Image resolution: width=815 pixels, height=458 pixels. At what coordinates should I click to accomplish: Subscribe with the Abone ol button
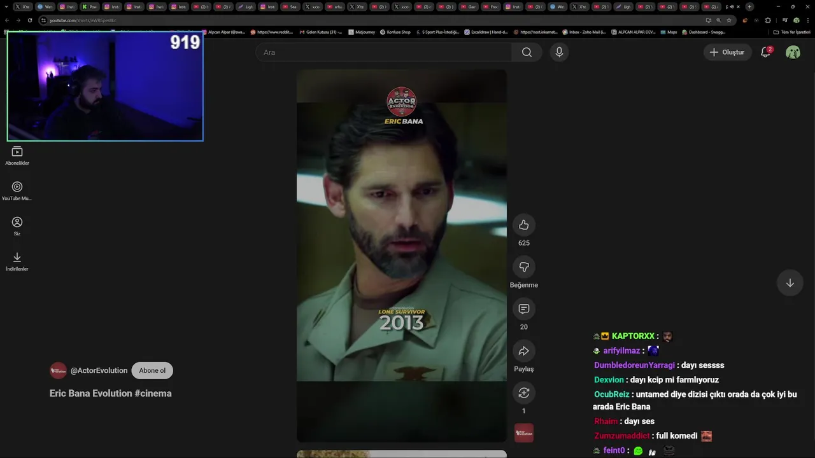(152, 371)
